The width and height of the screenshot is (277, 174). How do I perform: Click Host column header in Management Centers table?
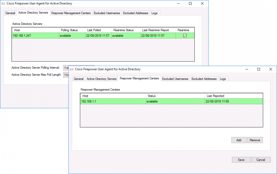click(x=113, y=96)
